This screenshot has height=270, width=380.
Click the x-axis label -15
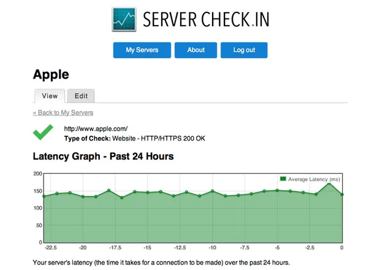tap(147, 248)
